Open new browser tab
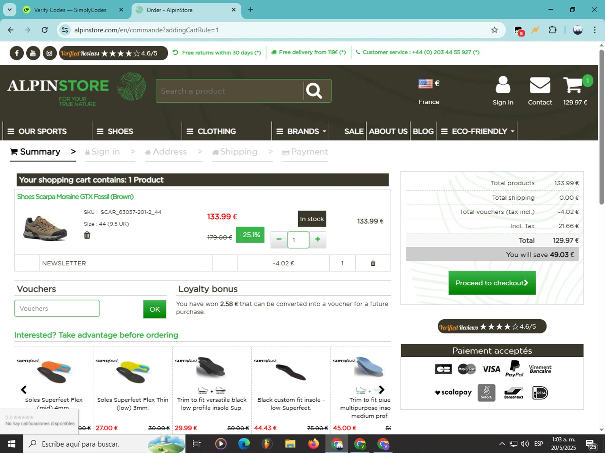605x453 pixels. pos(250,10)
